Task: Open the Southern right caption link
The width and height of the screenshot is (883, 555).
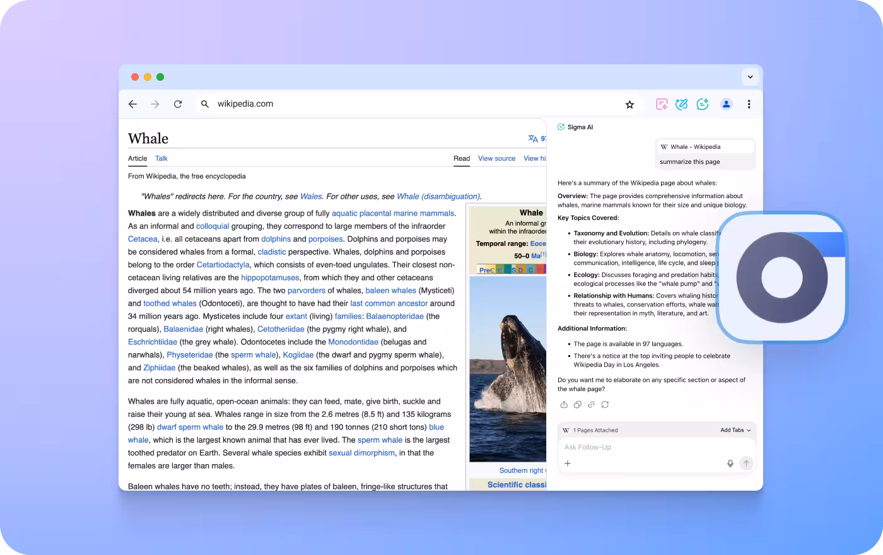Action: (x=522, y=470)
